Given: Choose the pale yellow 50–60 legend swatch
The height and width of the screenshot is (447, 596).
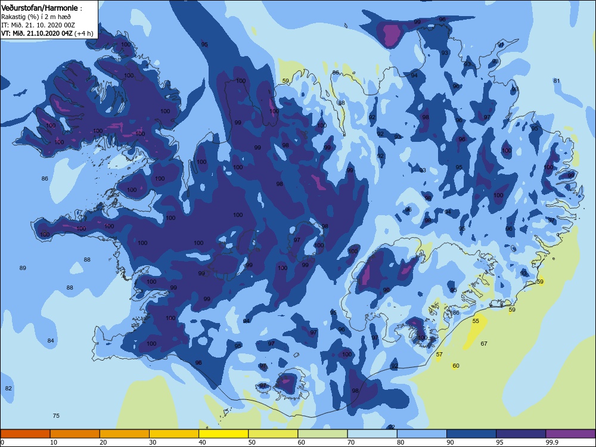Looking at the screenshot, I should 273,434.
